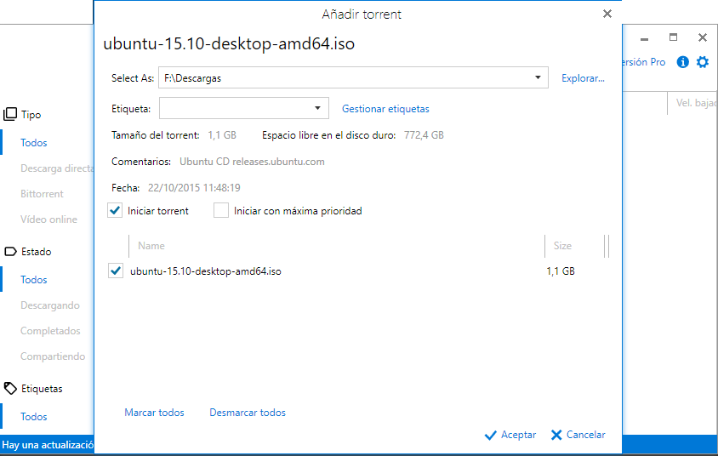
Task: Click the Estado label icon in sidebar
Action: pyautogui.click(x=10, y=251)
